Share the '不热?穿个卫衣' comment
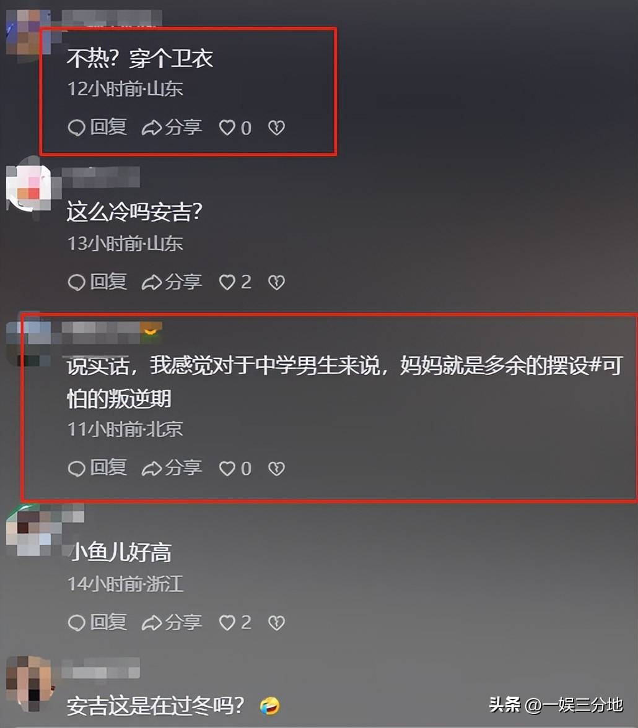Image resolution: width=638 pixels, height=728 pixels. [172, 128]
